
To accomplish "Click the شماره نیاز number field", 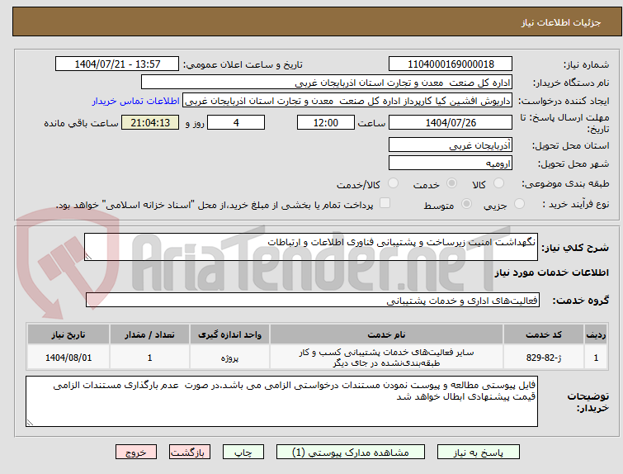I will pos(451,64).
